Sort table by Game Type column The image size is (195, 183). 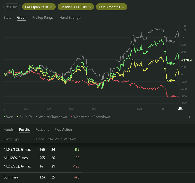[x=12, y=139]
